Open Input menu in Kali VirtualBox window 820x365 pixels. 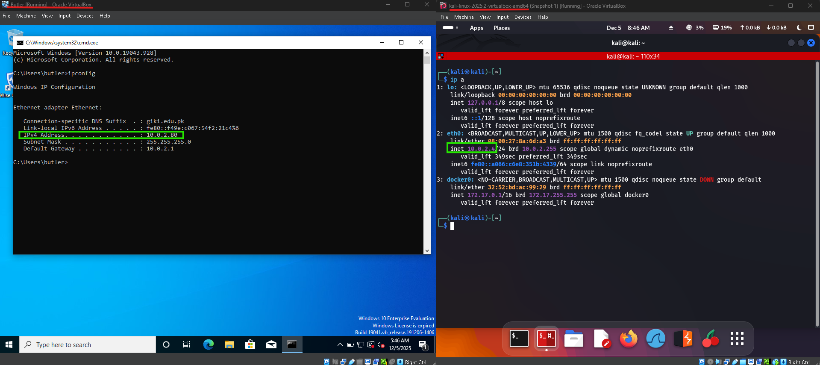(503, 17)
